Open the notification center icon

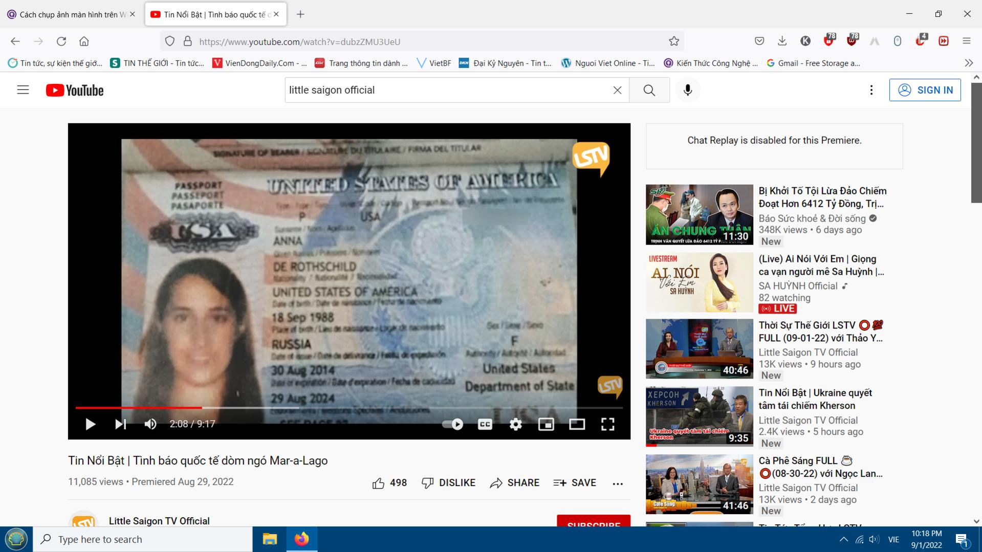point(962,539)
